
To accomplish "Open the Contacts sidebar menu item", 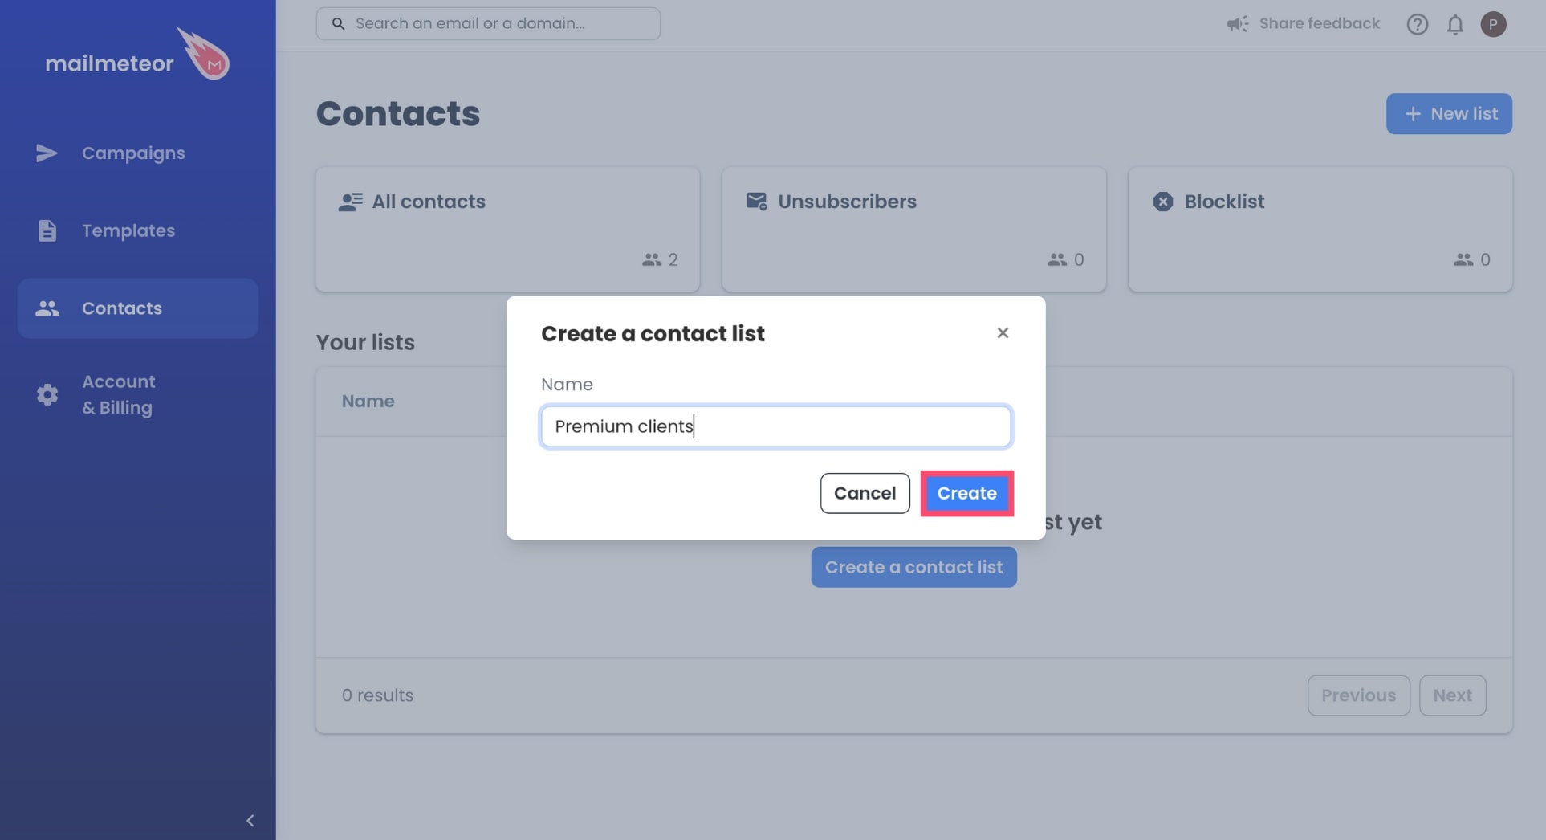I will point(137,308).
